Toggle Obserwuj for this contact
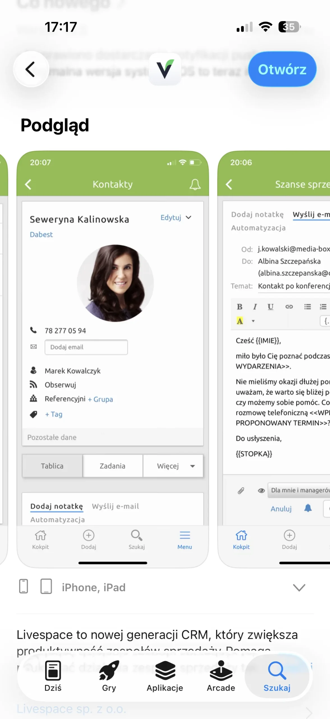The height and width of the screenshot is (719, 330). click(x=60, y=385)
